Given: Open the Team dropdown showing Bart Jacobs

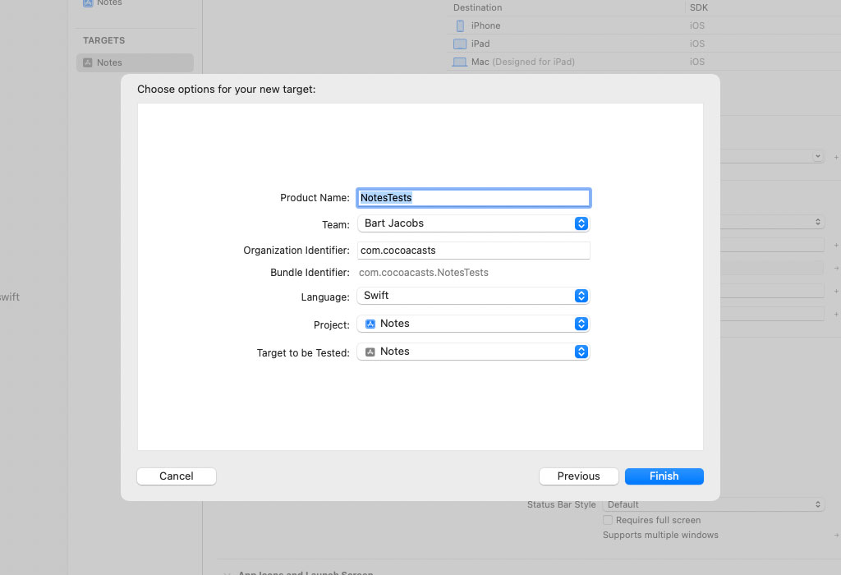Looking at the screenshot, I should click(x=473, y=223).
